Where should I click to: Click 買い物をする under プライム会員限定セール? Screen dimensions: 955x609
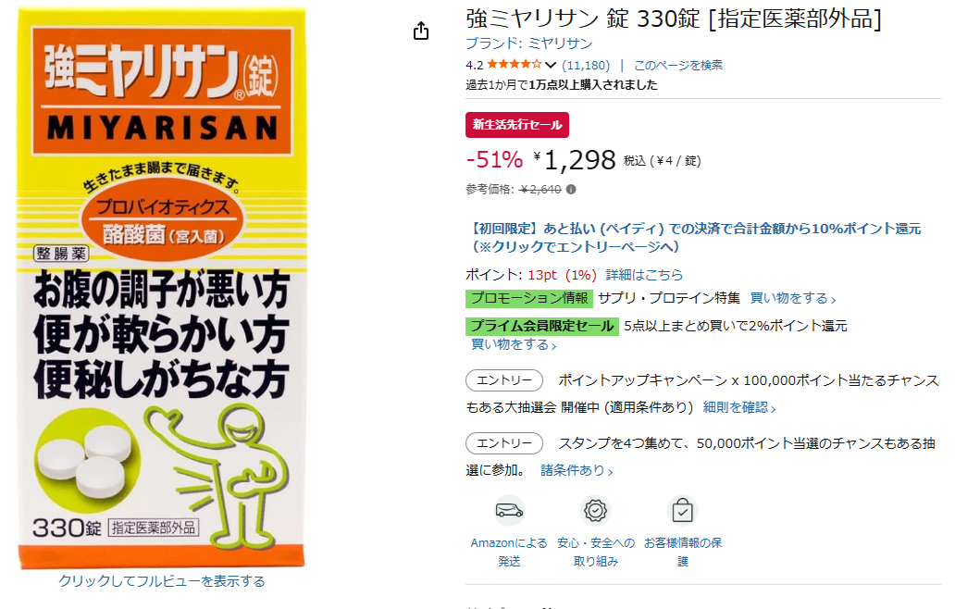point(514,344)
